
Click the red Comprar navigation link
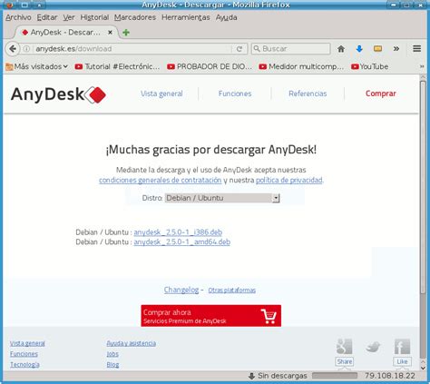pyautogui.click(x=381, y=94)
